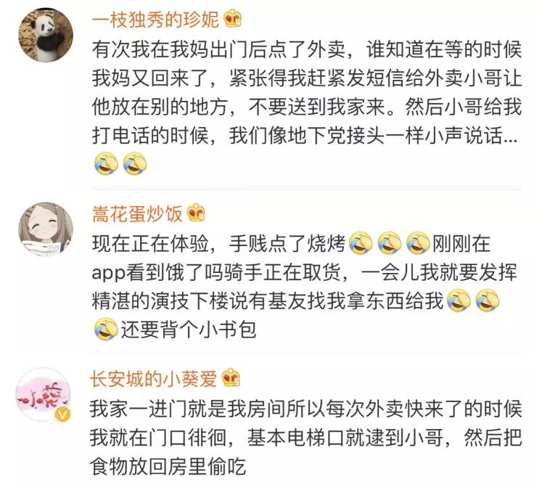537x490 pixels.
Task: Click the crown badge beside 长安城的小葵爱
Action: pos(231,378)
